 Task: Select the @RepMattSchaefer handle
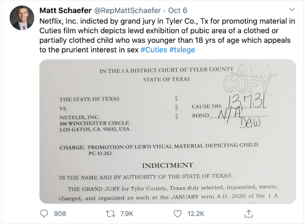point(126,10)
